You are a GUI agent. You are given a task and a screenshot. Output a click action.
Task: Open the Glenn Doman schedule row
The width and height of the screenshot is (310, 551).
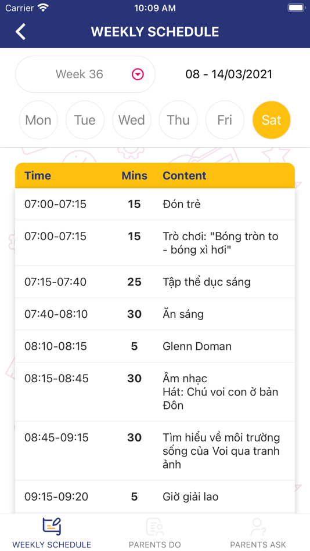[155, 346]
